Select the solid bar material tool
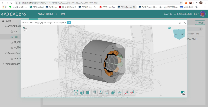 113,92
